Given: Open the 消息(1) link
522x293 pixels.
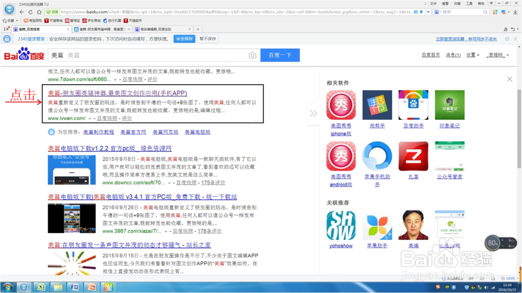Looking at the screenshot, I should point(453,55).
